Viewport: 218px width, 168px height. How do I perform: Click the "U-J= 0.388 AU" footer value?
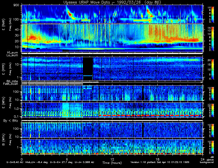tap(84, 162)
